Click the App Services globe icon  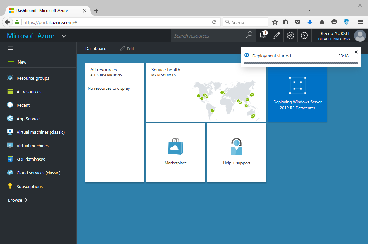10,118
